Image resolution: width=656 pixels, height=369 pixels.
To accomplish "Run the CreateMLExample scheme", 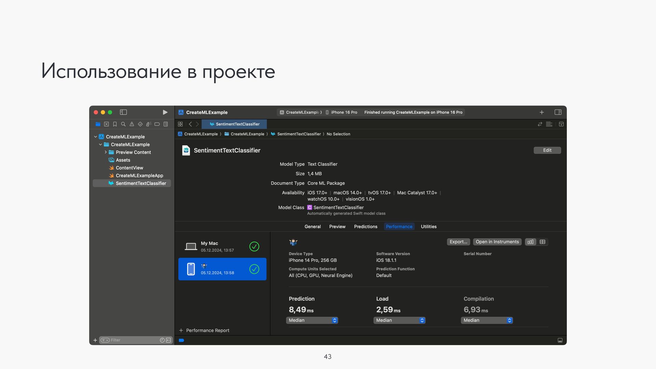I will tap(165, 112).
